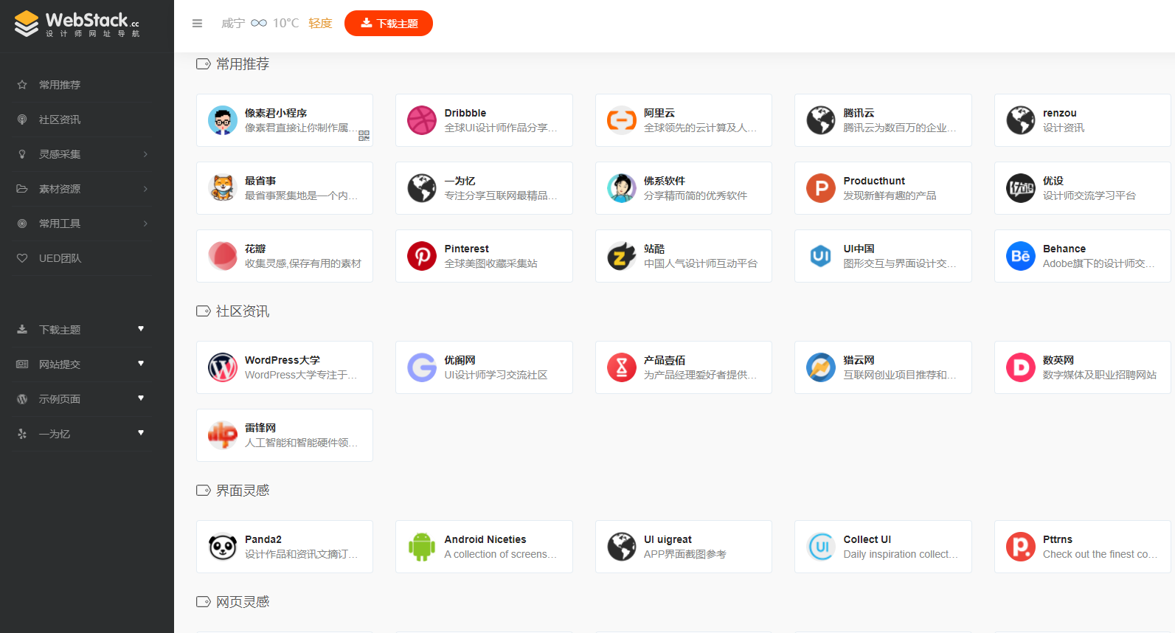The image size is (1175, 633).
Task: Click the 优阁网 G icon
Action: click(x=422, y=367)
